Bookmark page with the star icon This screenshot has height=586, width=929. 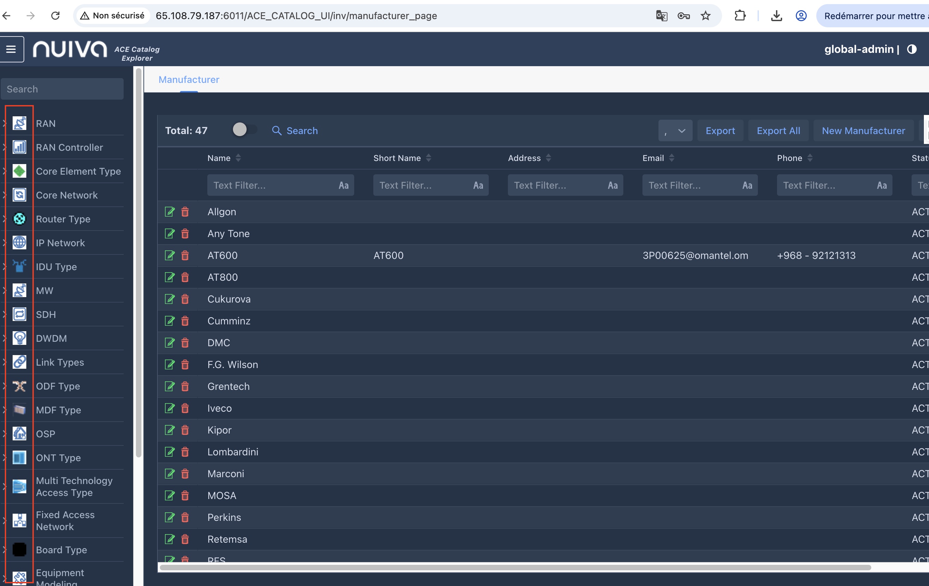pos(706,16)
